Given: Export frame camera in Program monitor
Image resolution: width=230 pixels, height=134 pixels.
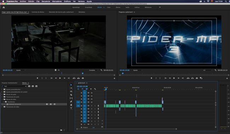Looking at the screenshot, I should click(x=197, y=78).
